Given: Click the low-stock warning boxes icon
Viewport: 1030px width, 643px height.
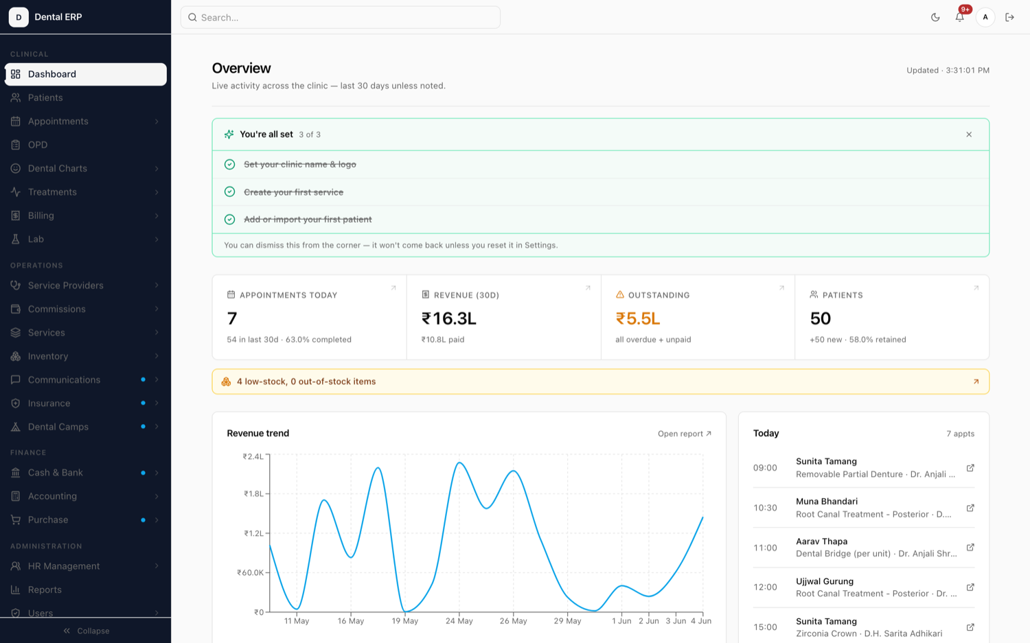Looking at the screenshot, I should click(x=226, y=382).
